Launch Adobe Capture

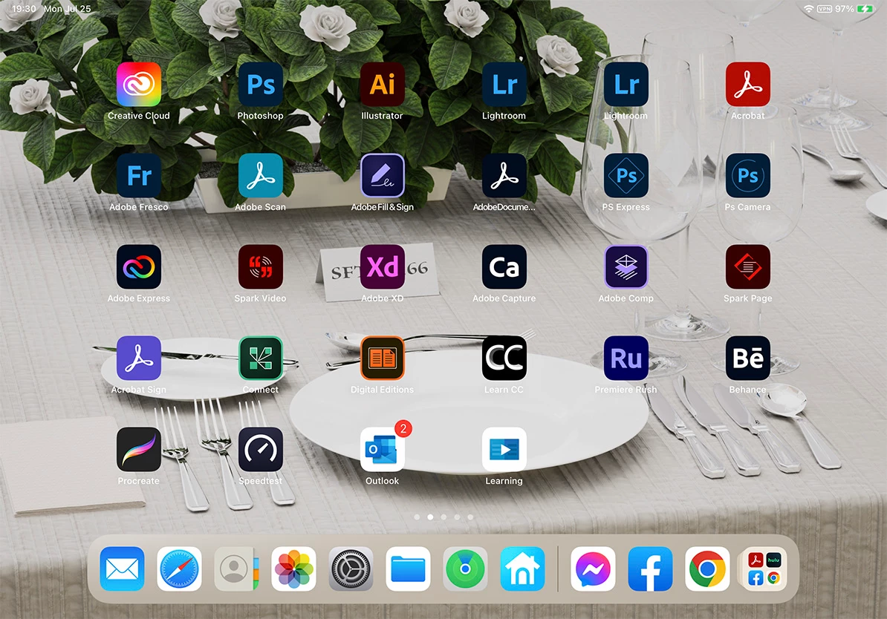coord(504,266)
